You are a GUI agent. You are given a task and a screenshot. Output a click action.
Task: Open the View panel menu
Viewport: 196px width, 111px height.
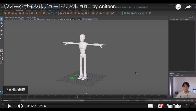7,17
